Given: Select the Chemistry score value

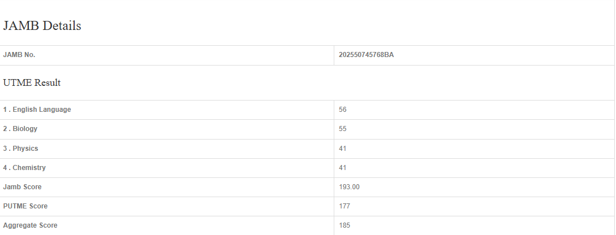Looking at the screenshot, I should [343, 168].
